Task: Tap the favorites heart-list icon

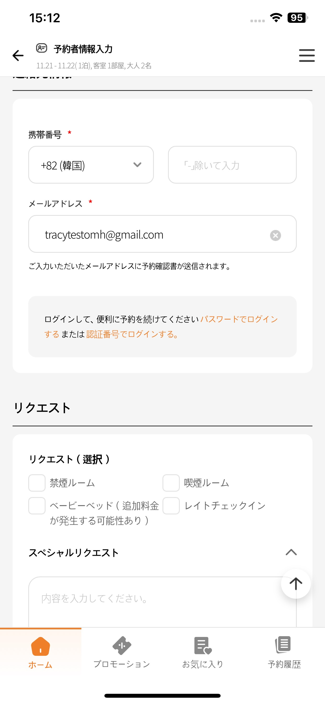Action: [x=203, y=646]
